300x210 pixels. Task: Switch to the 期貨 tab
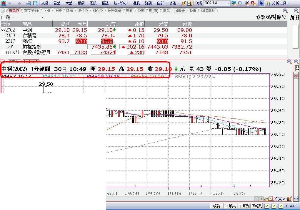click(129, 11)
